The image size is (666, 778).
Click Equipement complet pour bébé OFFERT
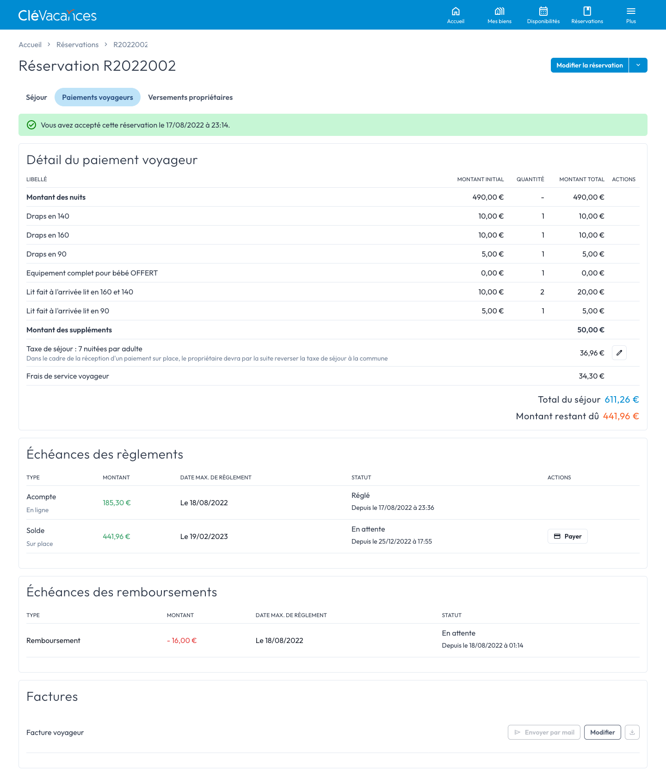(92, 273)
